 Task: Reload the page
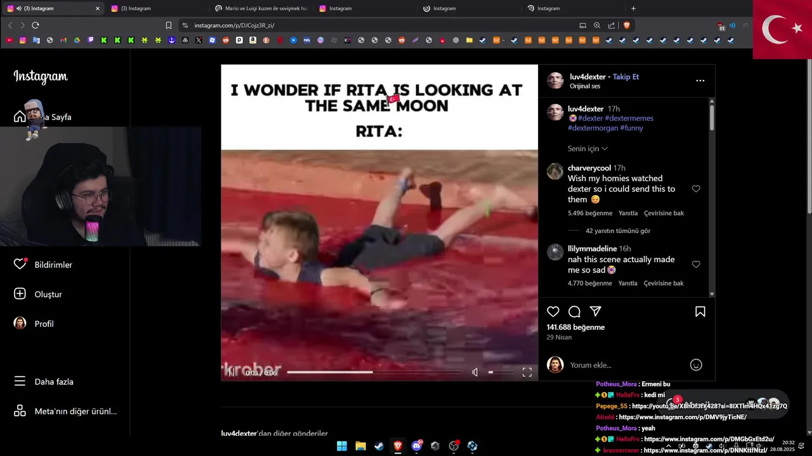(x=36, y=25)
